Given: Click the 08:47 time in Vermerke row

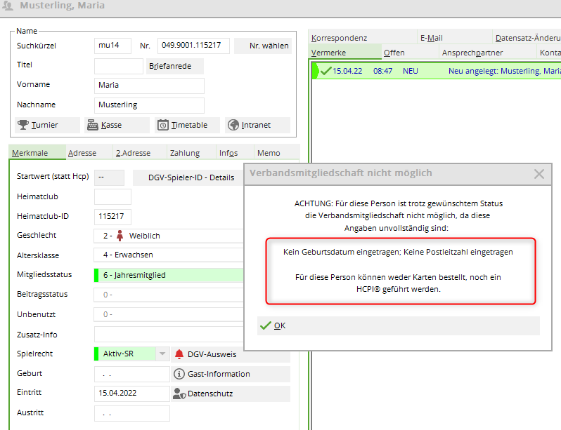Looking at the screenshot, I should [382, 71].
